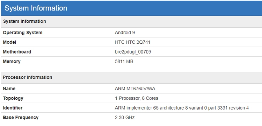Select the bre2pdugl_00709 motherboard value
Viewport: 262px width, 126px height.
(x=133, y=52)
